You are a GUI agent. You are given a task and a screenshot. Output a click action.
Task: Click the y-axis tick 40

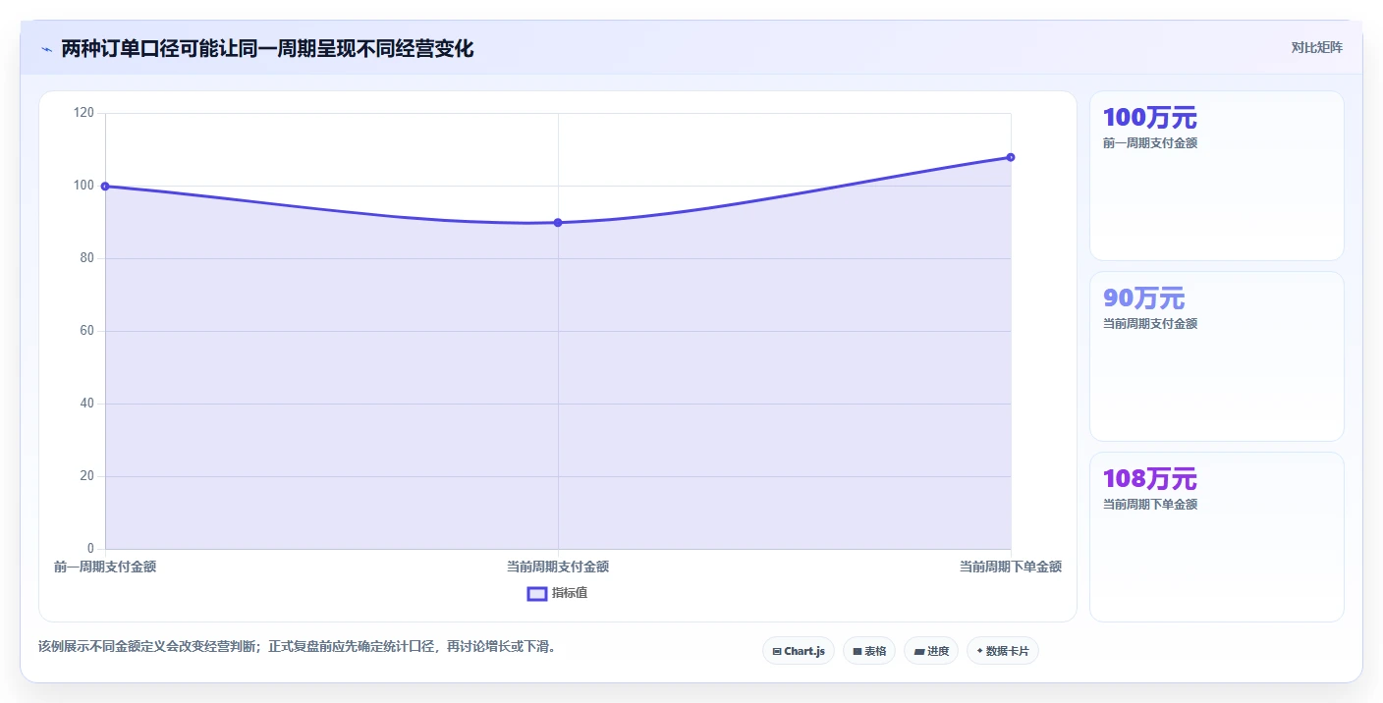[x=87, y=404]
